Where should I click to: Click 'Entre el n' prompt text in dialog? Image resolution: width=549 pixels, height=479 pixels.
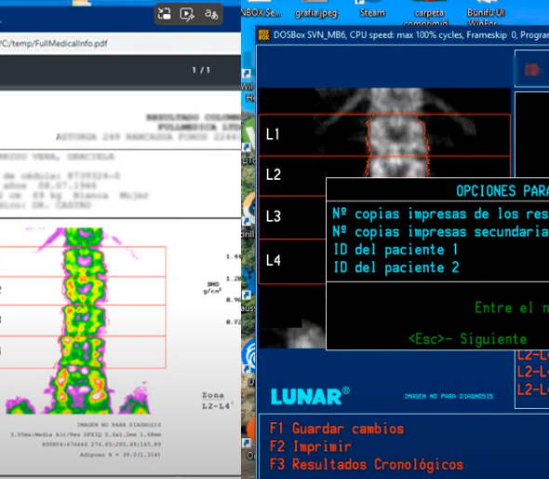512,308
